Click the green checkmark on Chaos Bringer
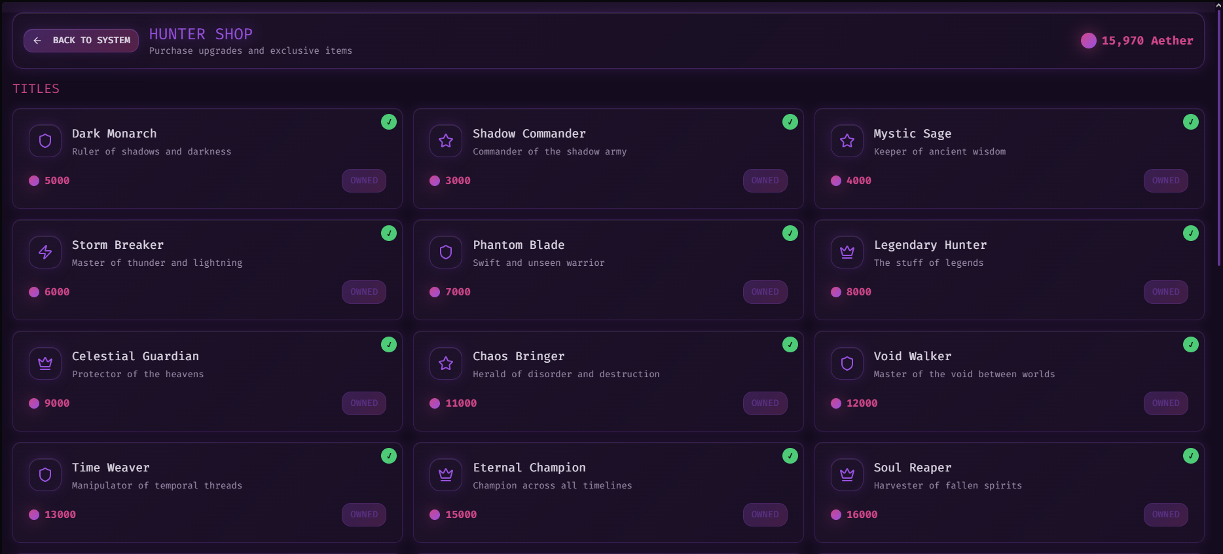The image size is (1223, 554). [790, 344]
